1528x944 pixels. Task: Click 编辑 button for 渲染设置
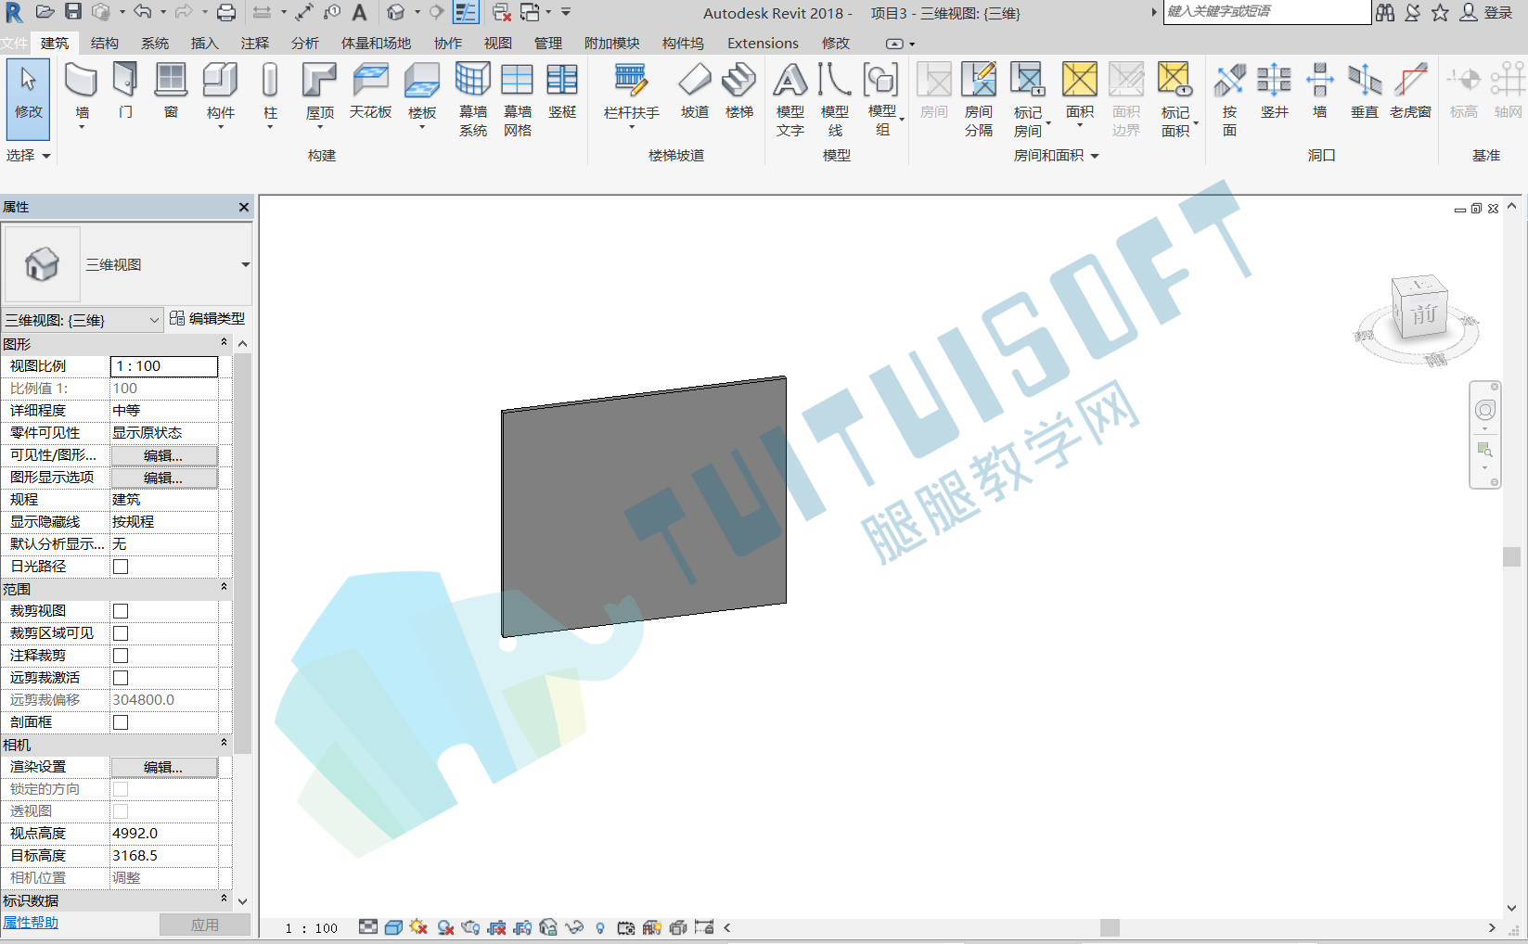pyautogui.click(x=164, y=767)
